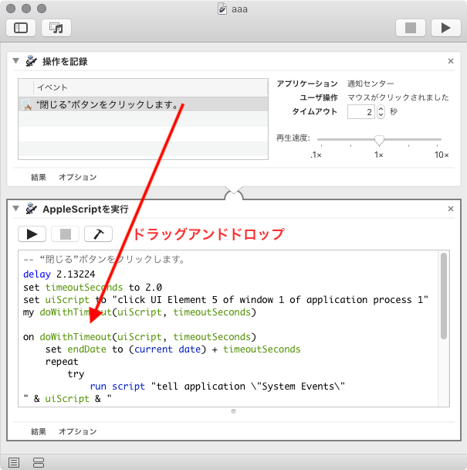Click the AppleScript stop button
Image resolution: width=467 pixels, height=470 pixels.
coord(66,233)
